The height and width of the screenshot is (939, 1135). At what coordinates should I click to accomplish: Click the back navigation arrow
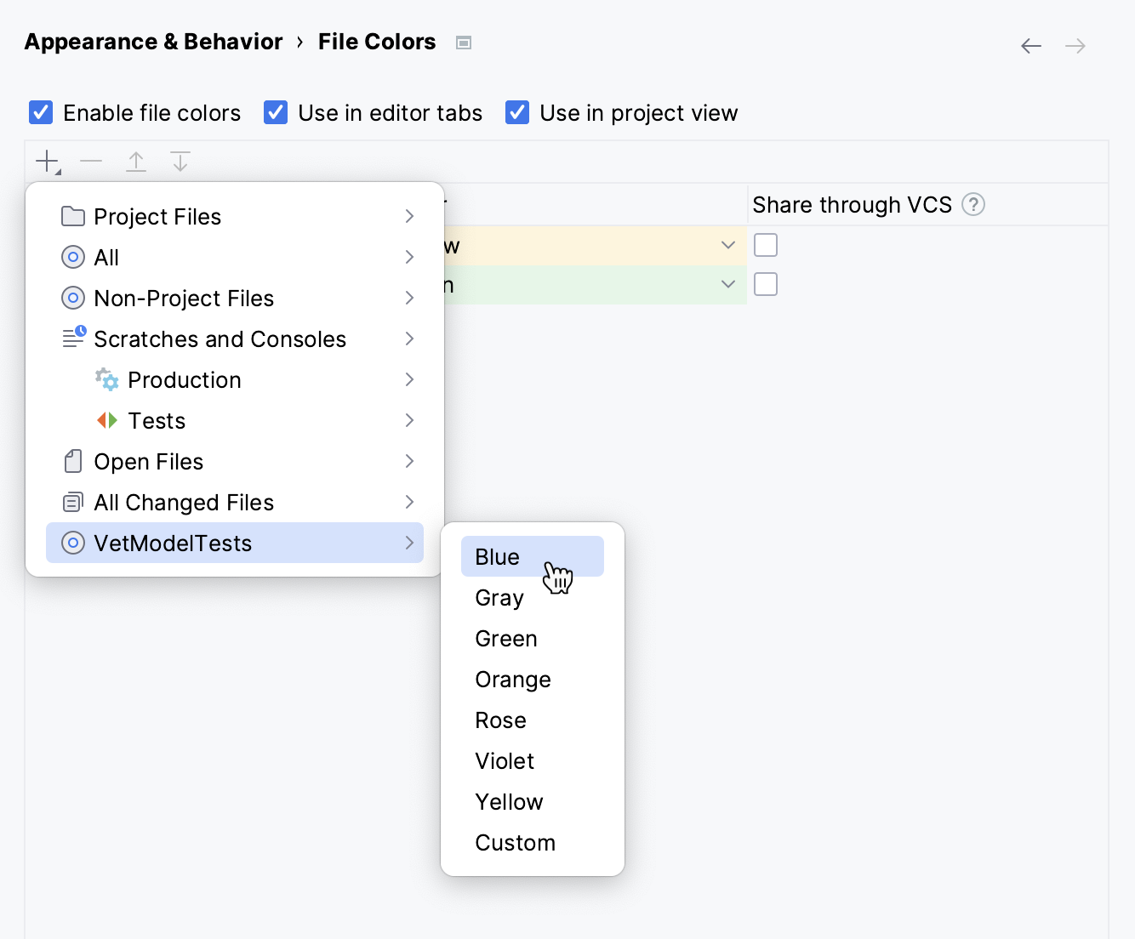1031,46
